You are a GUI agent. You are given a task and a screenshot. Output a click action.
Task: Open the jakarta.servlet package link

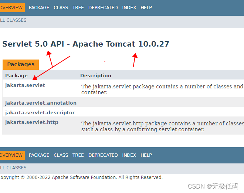pyautogui.click(x=25, y=85)
